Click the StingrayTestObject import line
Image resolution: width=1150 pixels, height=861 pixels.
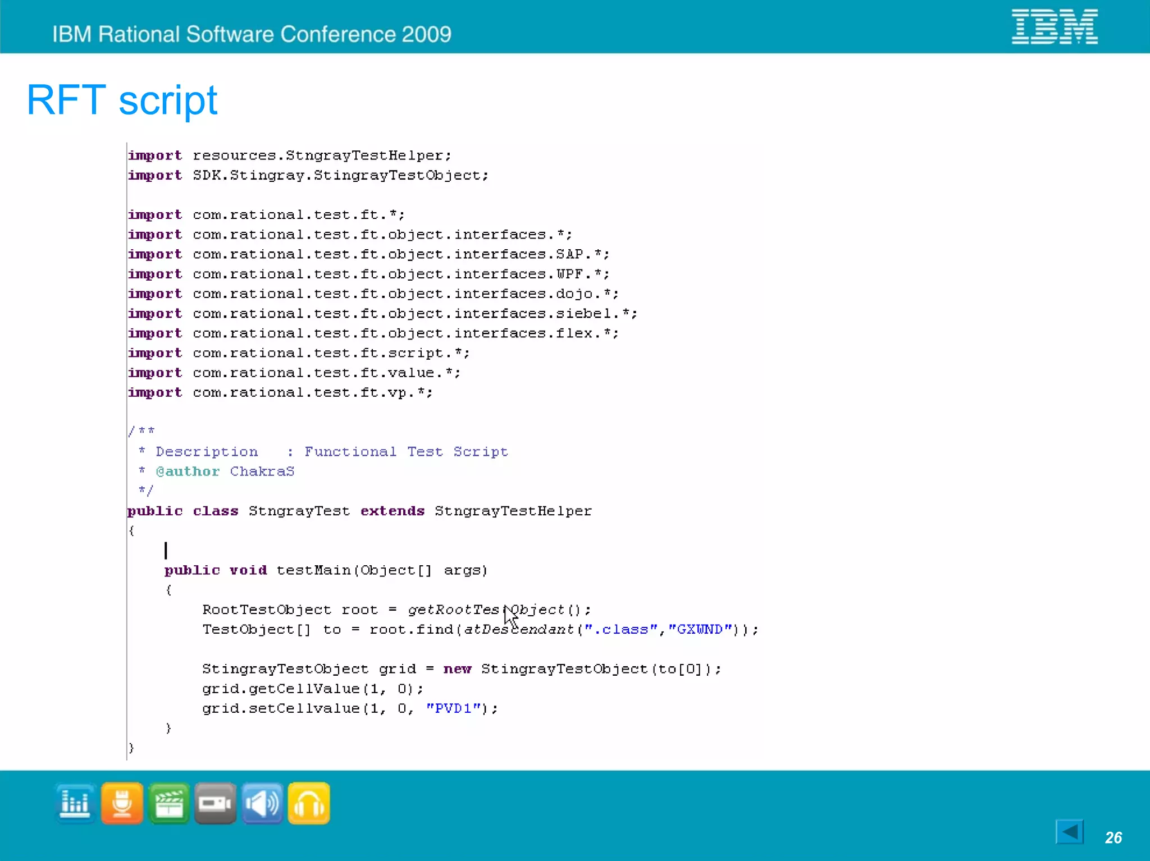[x=308, y=175]
